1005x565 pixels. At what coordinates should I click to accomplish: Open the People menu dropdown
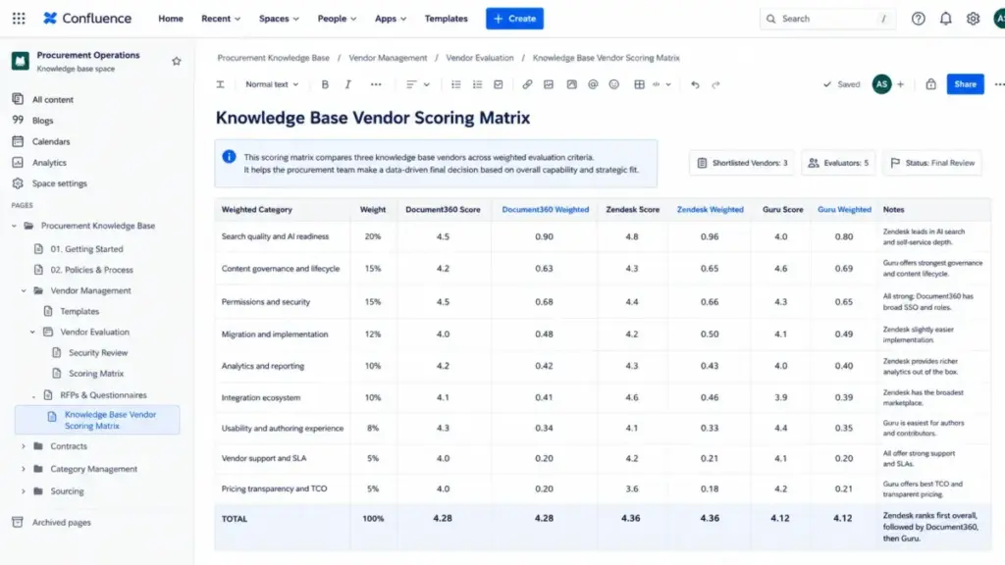coord(338,19)
